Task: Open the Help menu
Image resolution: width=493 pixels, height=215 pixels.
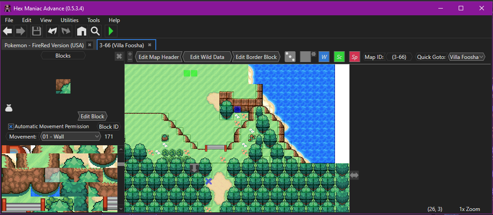Action: coord(115,20)
